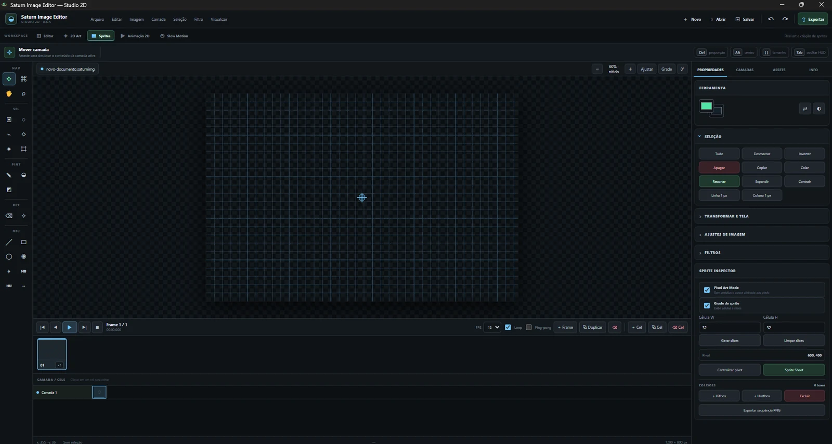
Task: Select the elliptical selection tool
Action: pos(23,120)
